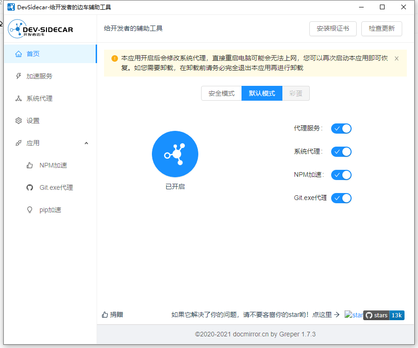Screen dimensions: 418x348
Task: Dismiss the yellow warning notice
Action: click(396, 59)
